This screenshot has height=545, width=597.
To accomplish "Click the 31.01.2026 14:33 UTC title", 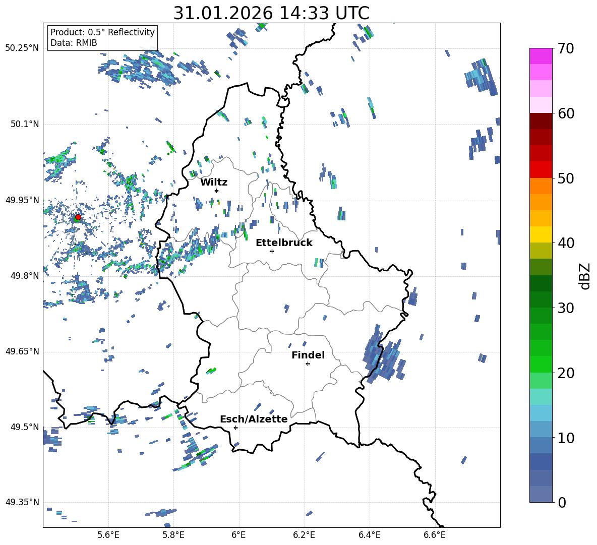I will point(271,13).
